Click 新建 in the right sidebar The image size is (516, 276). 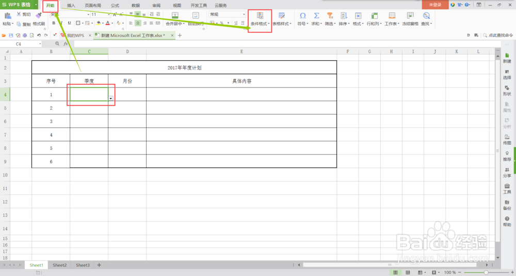point(507,58)
